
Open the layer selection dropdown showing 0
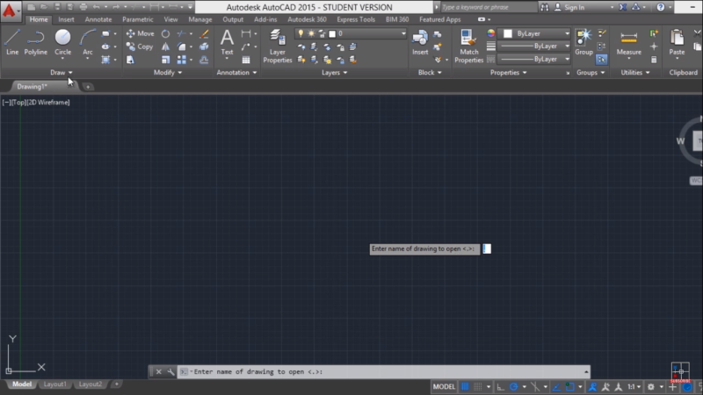pos(350,33)
